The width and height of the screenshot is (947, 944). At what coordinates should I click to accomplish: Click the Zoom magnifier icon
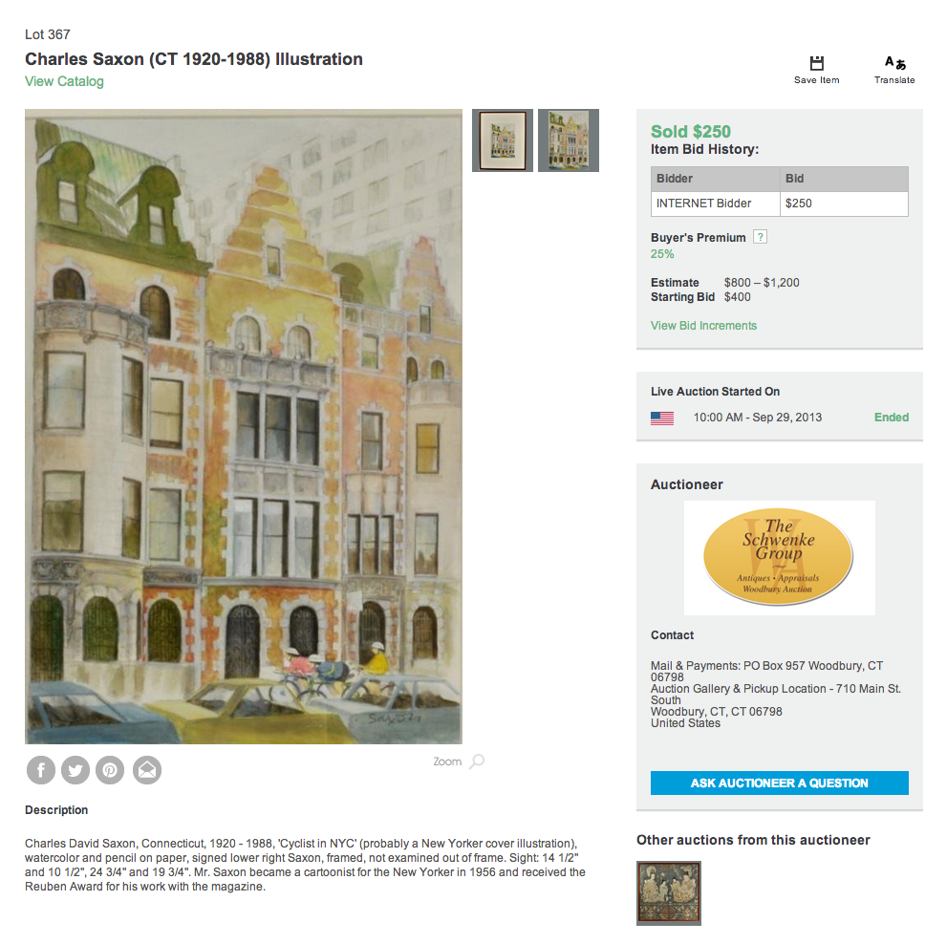pos(477,761)
